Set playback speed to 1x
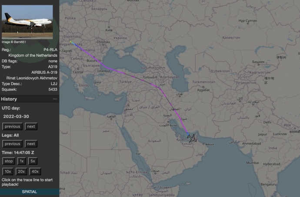This screenshot has height=197, width=300. coord(21,161)
